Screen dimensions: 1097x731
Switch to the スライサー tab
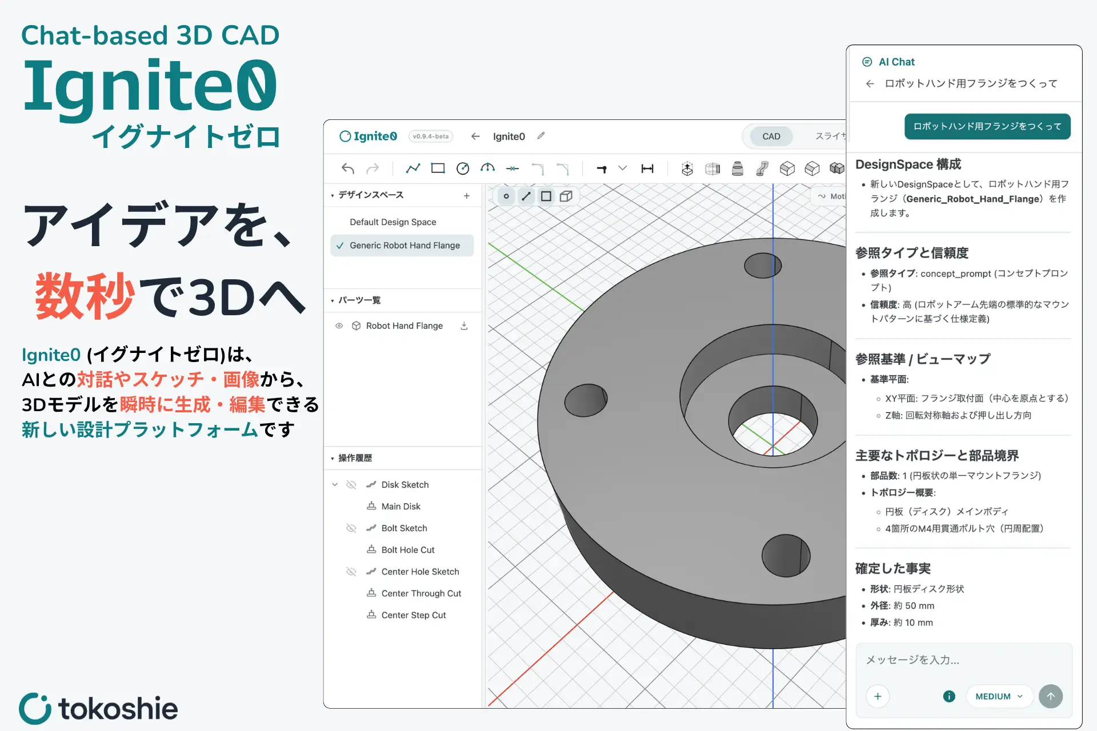(830, 136)
